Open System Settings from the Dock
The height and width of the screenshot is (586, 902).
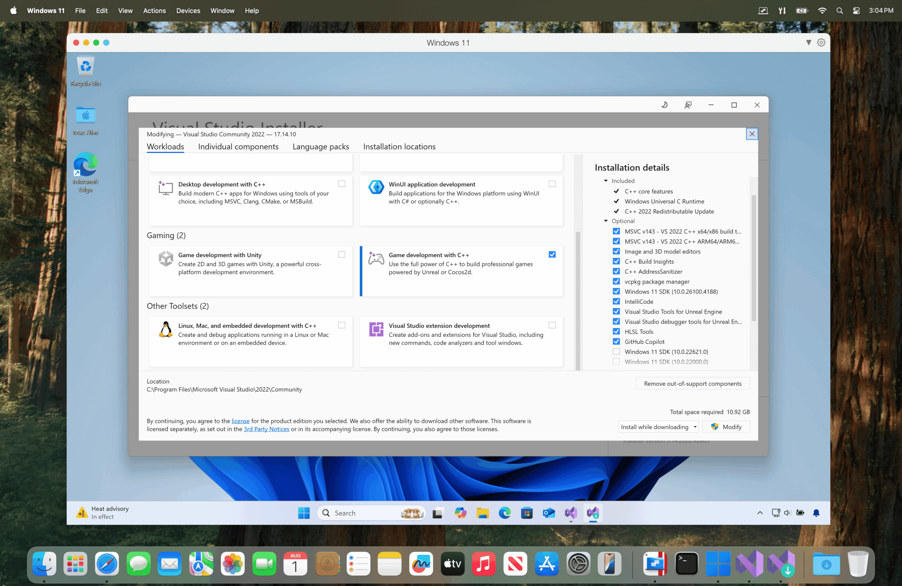tap(578, 564)
